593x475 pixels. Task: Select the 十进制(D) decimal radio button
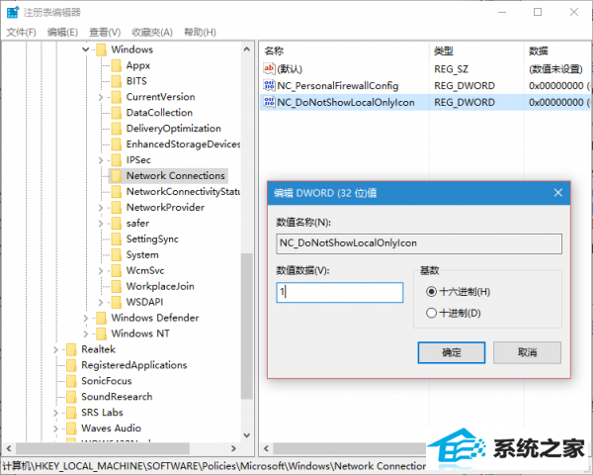click(431, 314)
